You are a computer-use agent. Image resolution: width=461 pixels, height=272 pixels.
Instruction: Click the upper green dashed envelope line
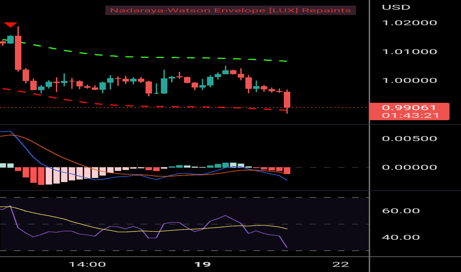coord(147,57)
